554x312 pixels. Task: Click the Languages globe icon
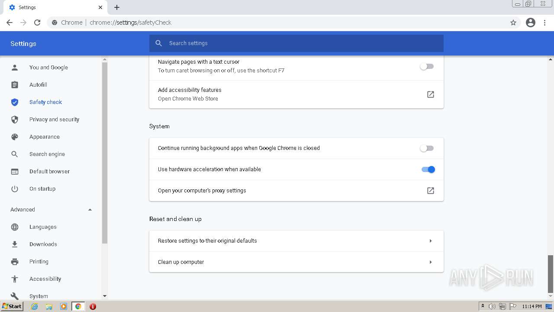pos(15,227)
